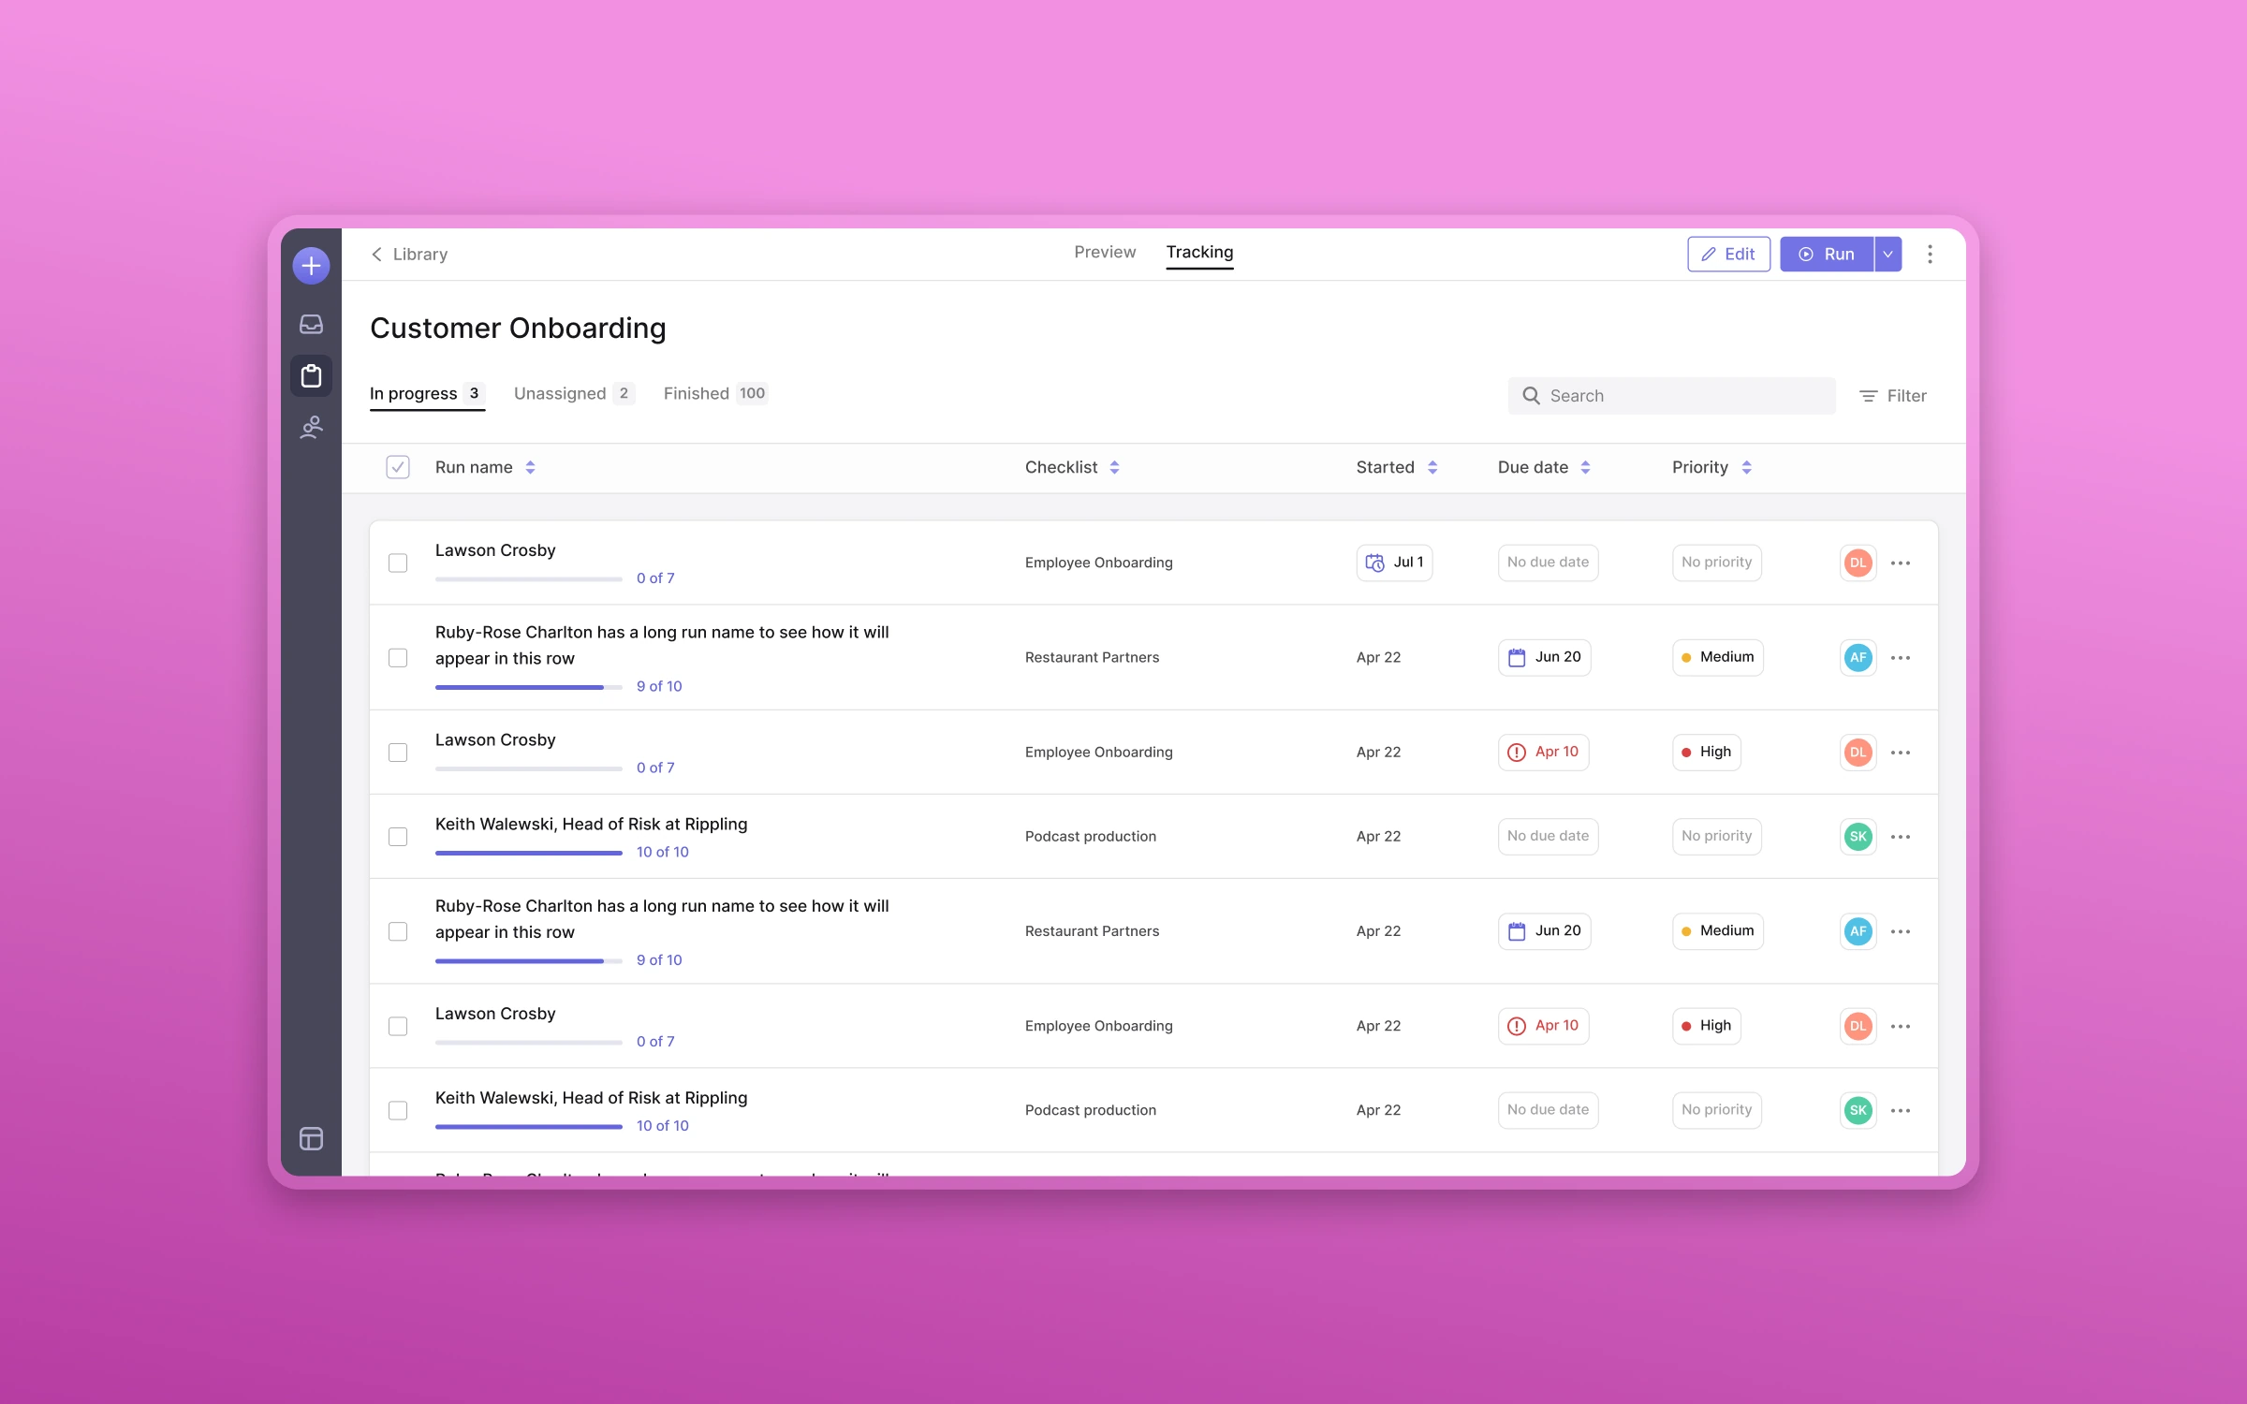The height and width of the screenshot is (1404, 2247).
Task: Click 10 of 10 progress bar in first Keith row
Action: click(529, 853)
